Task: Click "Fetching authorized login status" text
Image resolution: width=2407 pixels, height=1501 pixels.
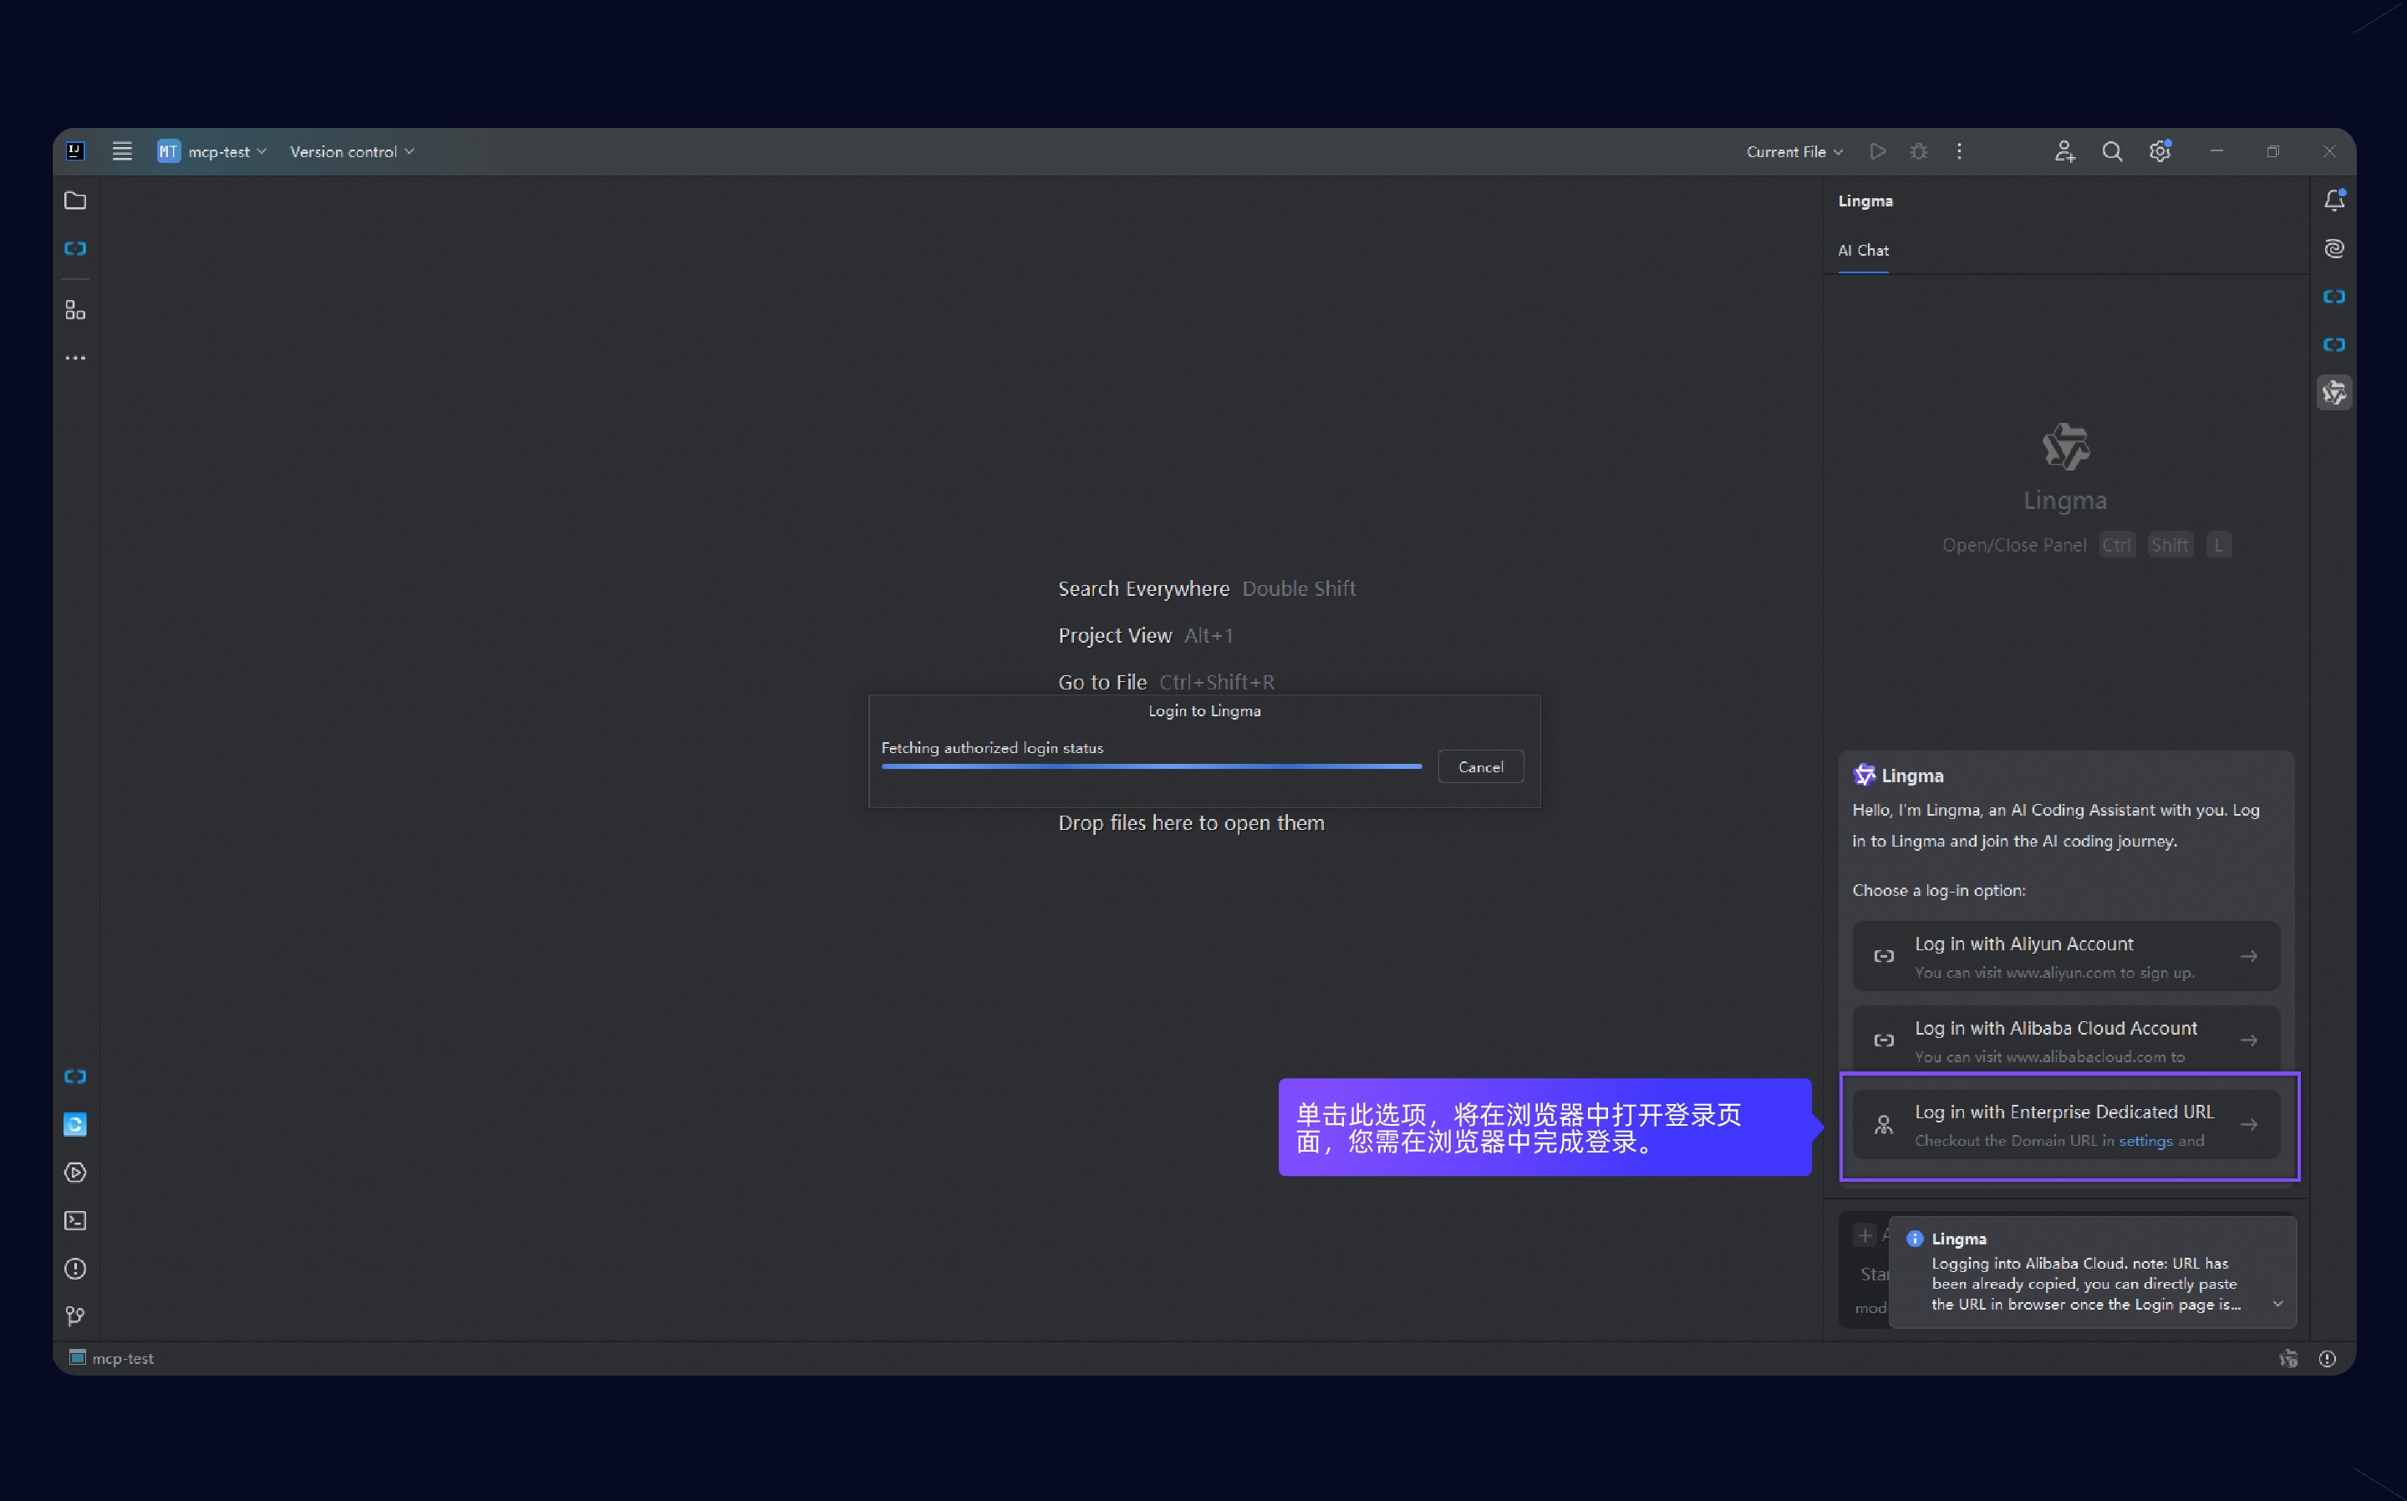Action: [993, 747]
